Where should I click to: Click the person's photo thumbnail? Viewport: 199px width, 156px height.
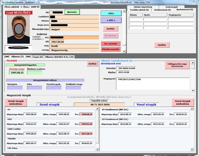pyautogui.click(x=19, y=29)
